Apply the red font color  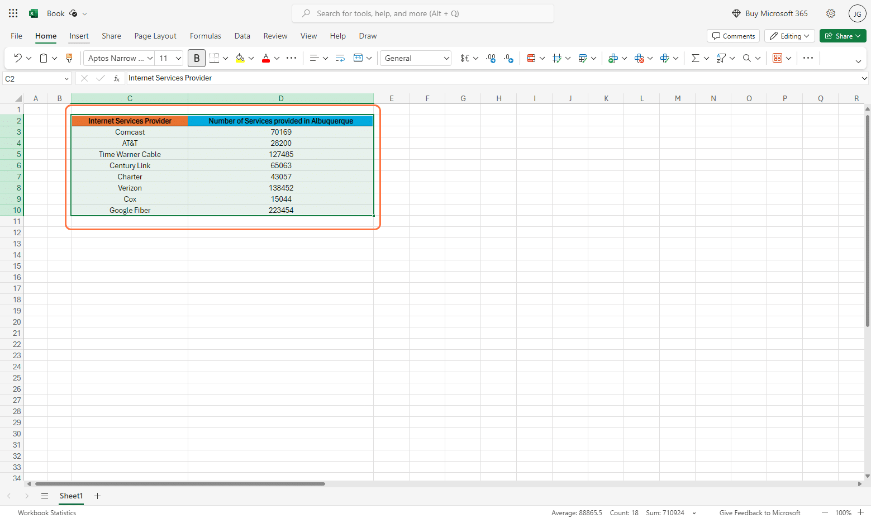coord(266,58)
